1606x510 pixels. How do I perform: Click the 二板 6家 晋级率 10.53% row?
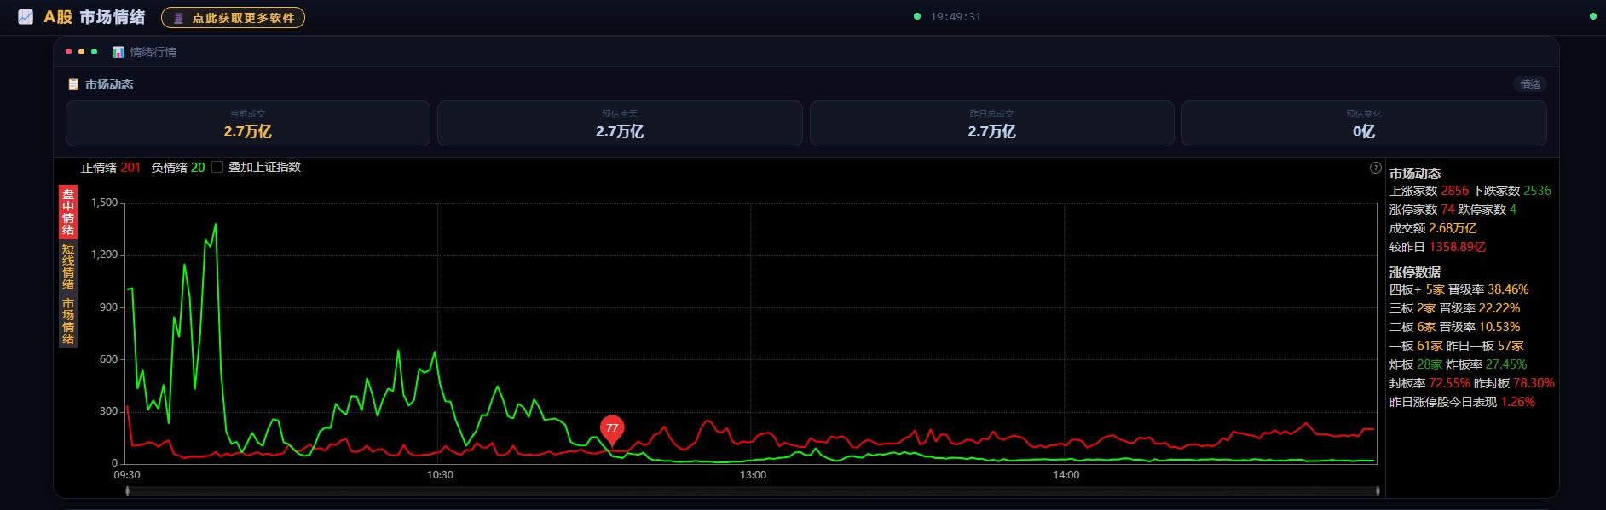1455,327
